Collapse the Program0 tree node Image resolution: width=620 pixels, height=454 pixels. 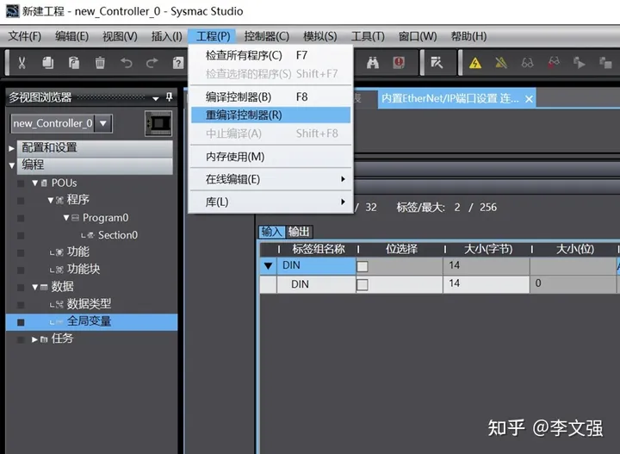tap(66, 217)
